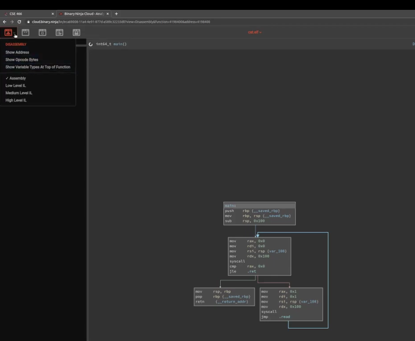This screenshot has height=341, width=415.
Task: Switch to Medium Level IL
Action: [x=19, y=93]
